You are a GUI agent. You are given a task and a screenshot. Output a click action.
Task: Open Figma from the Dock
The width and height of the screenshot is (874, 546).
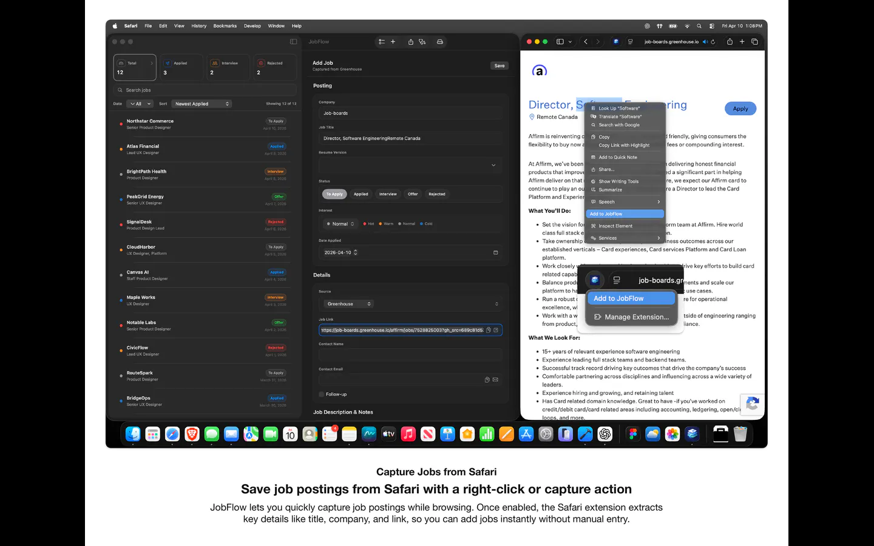pyautogui.click(x=634, y=434)
